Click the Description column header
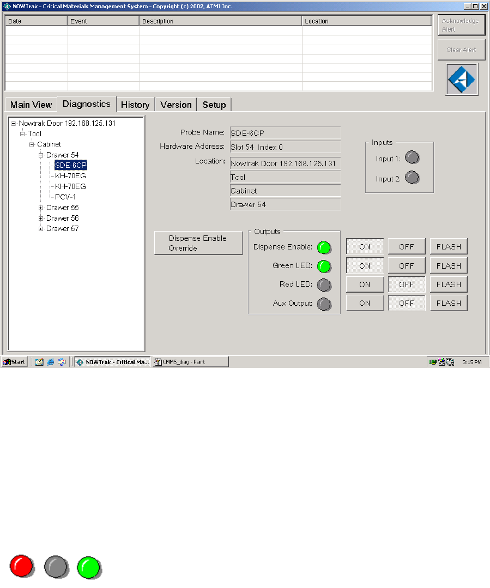The width and height of the screenshot is (490, 588). pyautogui.click(x=220, y=21)
